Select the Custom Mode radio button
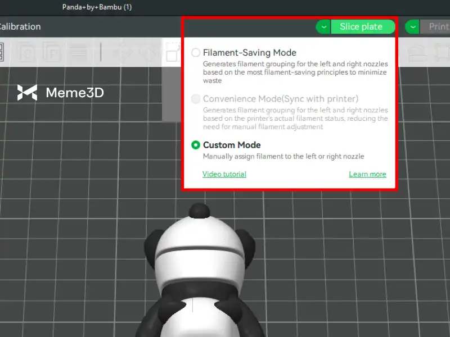This screenshot has height=337, width=450. (x=196, y=145)
